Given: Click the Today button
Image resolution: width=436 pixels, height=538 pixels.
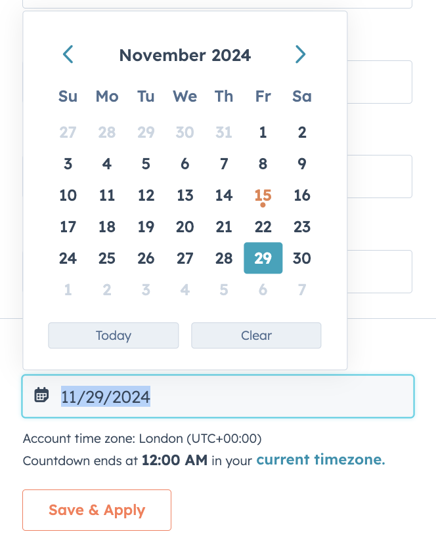Looking at the screenshot, I should 113,335.
